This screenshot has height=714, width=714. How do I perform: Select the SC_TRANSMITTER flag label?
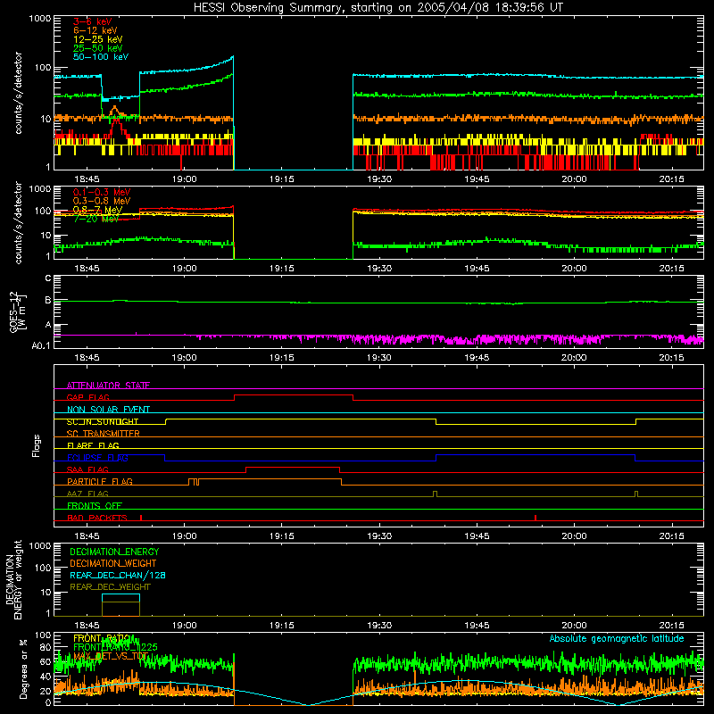(x=104, y=434)
